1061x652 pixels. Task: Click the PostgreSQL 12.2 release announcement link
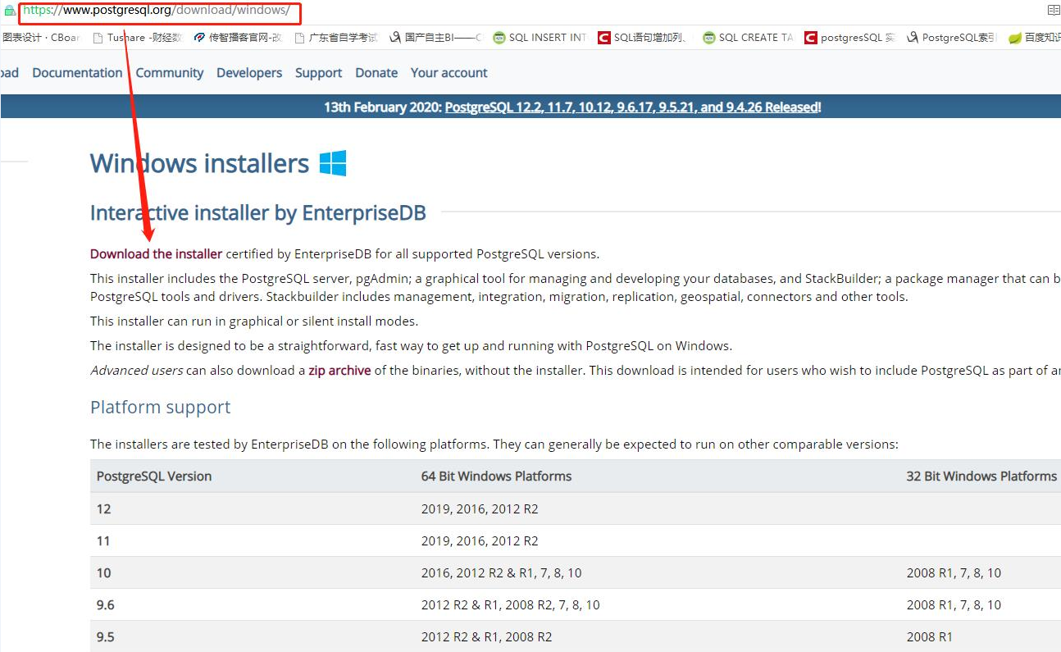click(633, 107)
